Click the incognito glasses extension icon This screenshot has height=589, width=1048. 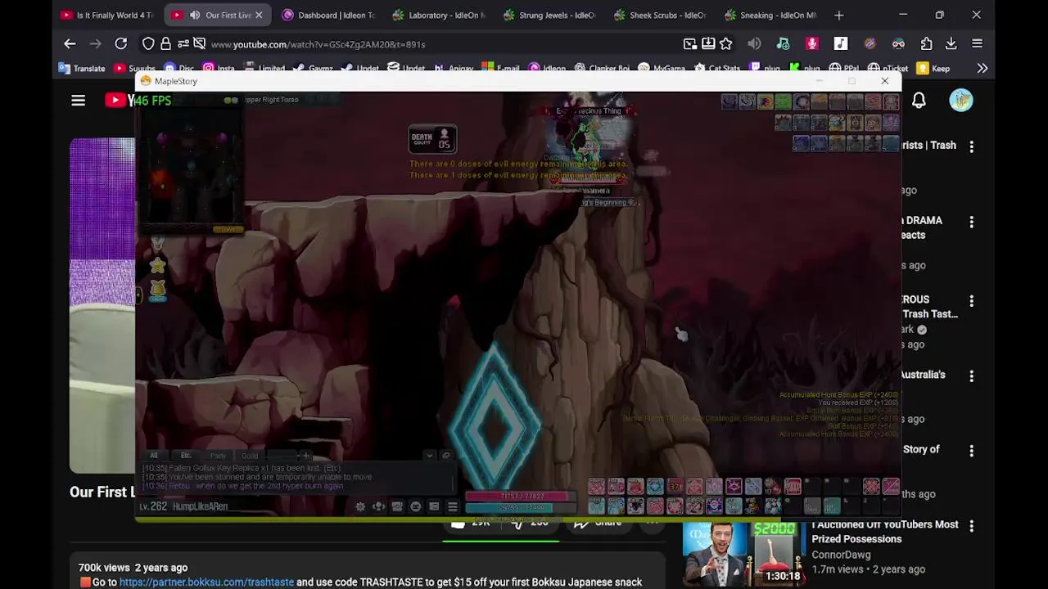(898, 44)
